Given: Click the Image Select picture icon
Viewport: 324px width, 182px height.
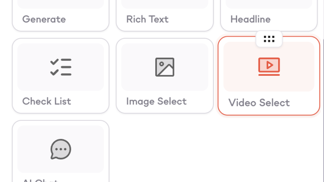Looking at the screenshot, I should (x=165, y=67).
